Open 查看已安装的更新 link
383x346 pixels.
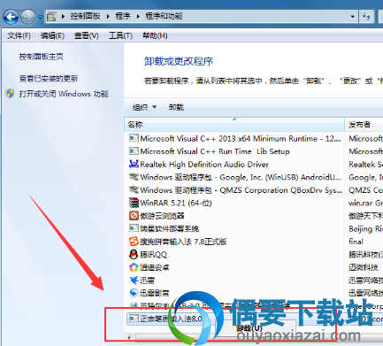[49, 79]
